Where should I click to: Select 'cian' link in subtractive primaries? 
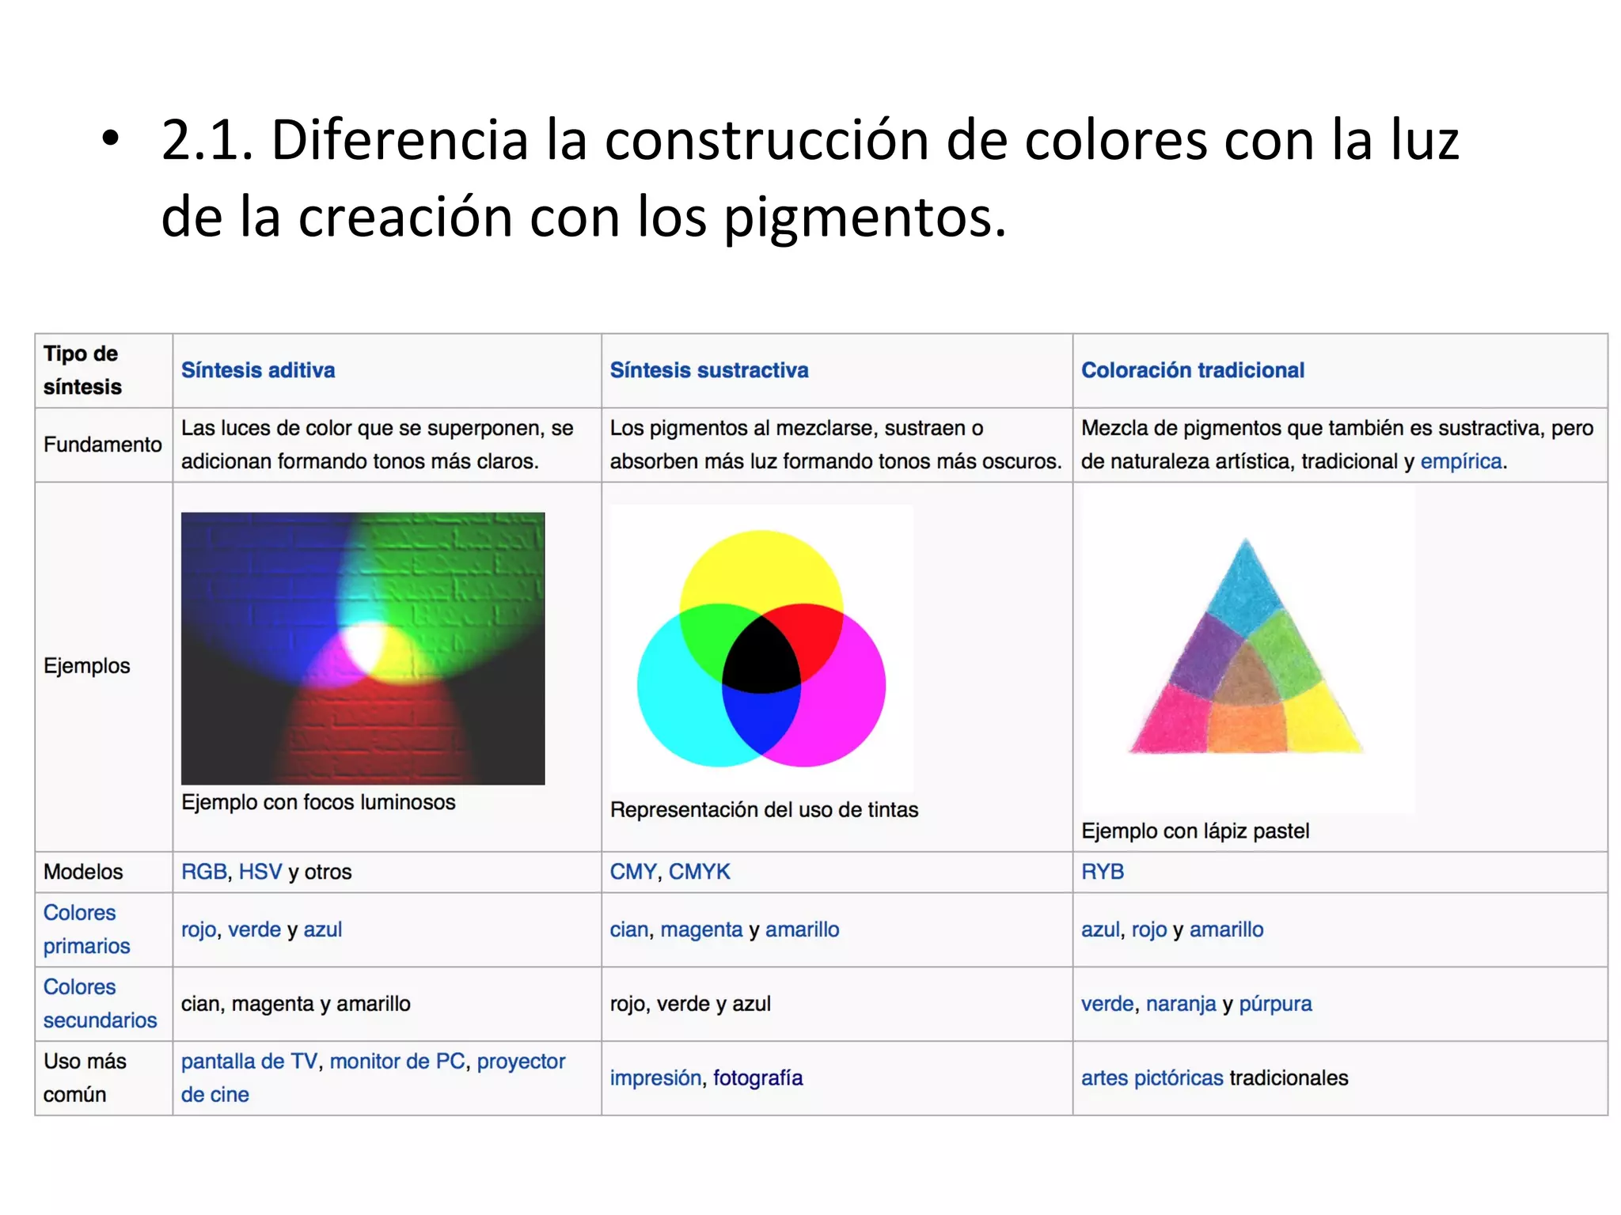tap(629, 929)
